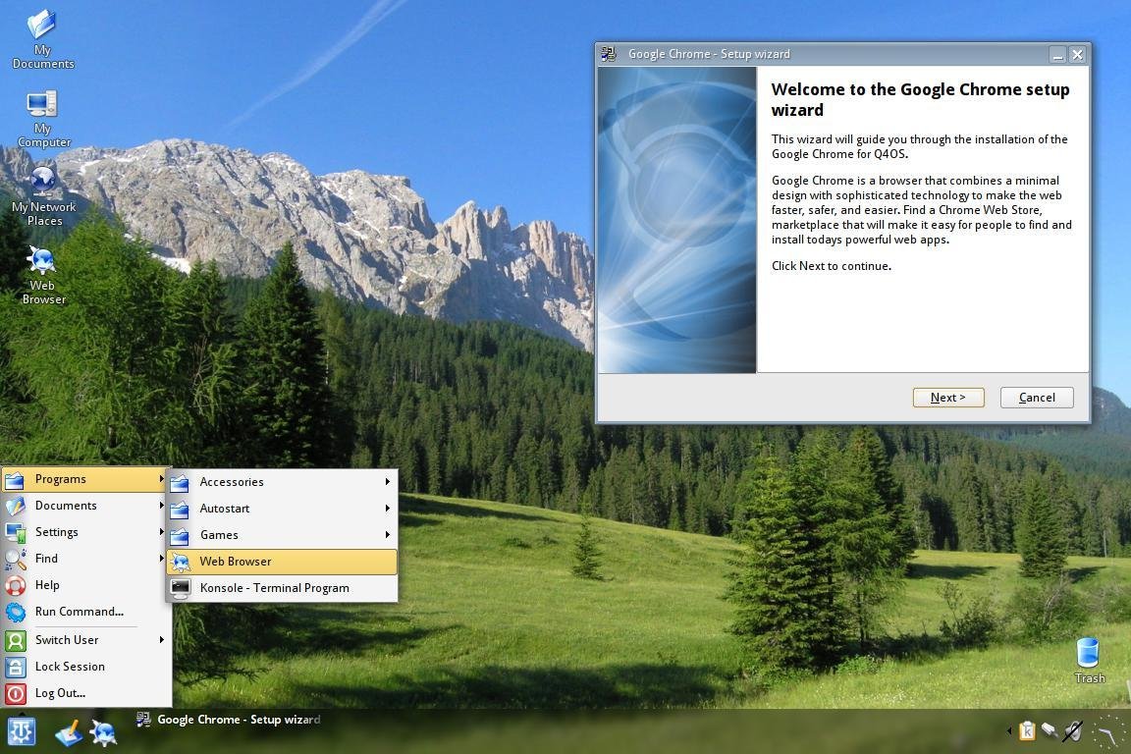Click the Find magnifier icon
The width and height of the screenshot is (1131, 754).
15,560
